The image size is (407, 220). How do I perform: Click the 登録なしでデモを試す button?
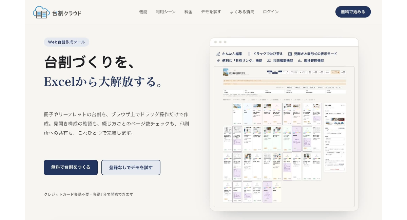[x=131, y=167]
